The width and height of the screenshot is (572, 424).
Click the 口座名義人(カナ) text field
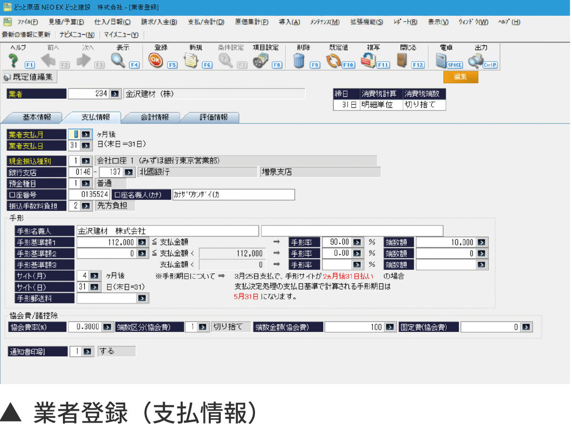tap(233, 194)
